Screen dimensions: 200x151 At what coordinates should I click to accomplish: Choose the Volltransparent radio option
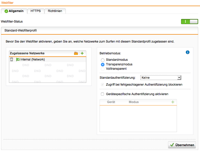[x=103, y=69]
